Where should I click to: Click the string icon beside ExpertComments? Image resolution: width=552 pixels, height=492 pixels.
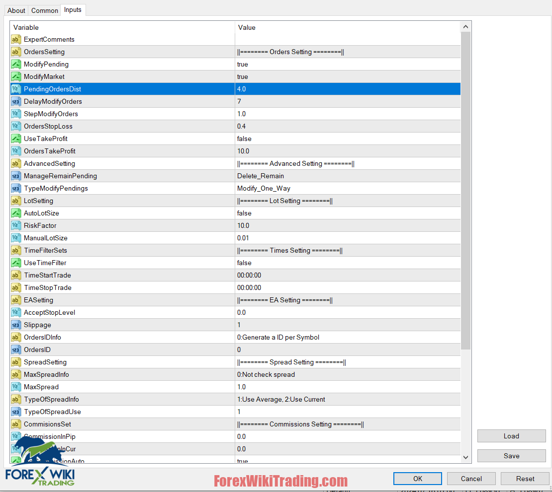16,39
